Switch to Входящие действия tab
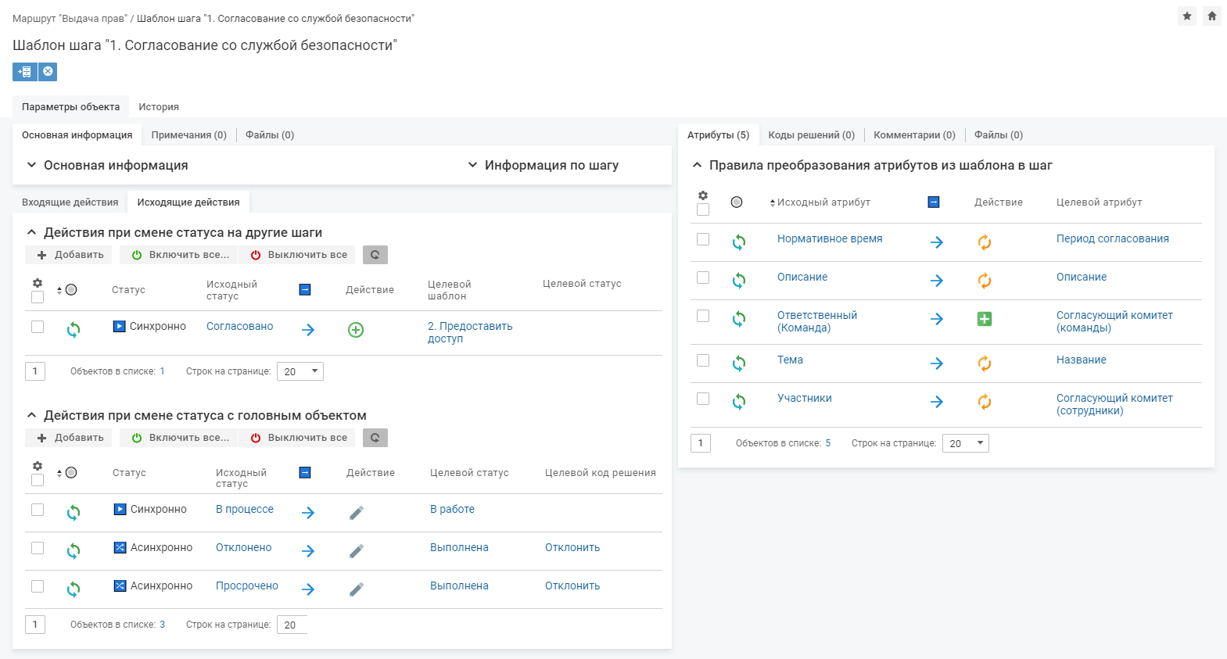This screenshot has width=1227, height=659. click(x=70, y=202)
